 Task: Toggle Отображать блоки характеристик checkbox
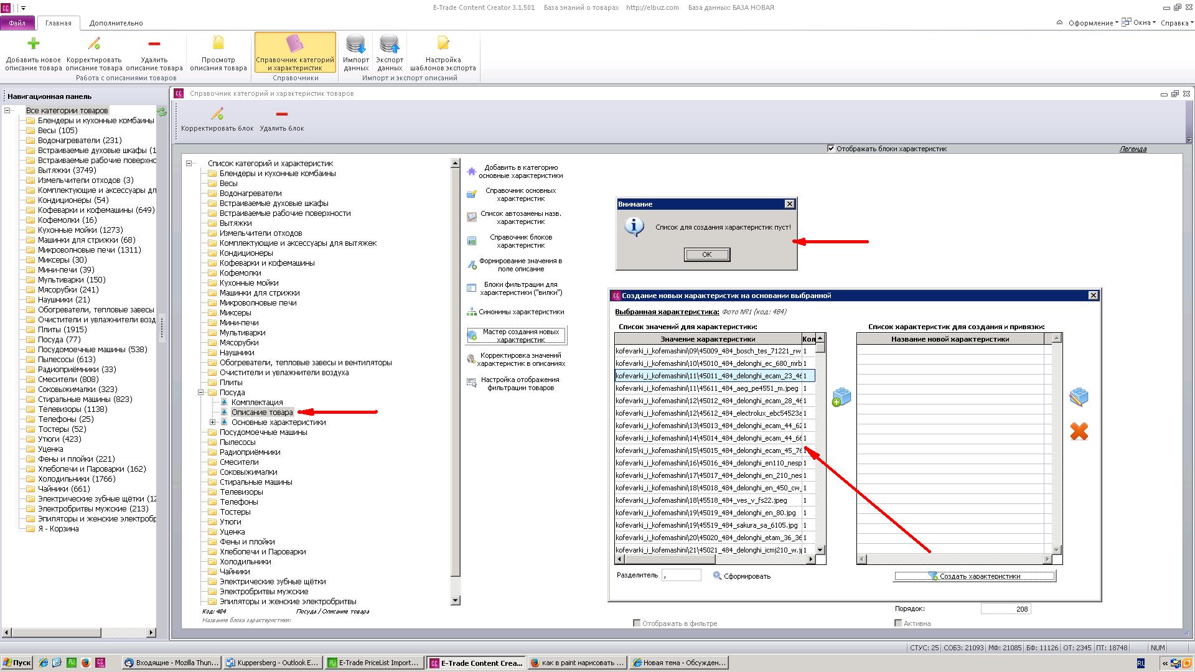click(831, 149)
